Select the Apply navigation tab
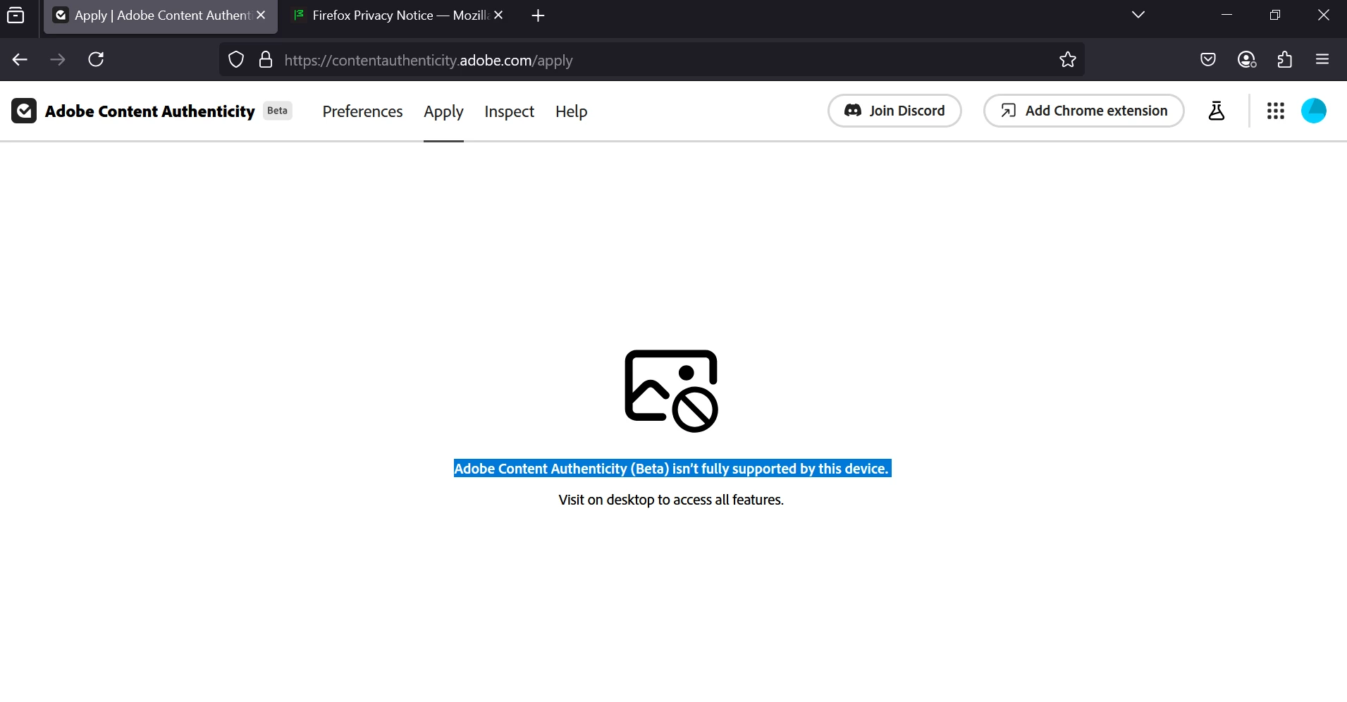 (443, 111)
